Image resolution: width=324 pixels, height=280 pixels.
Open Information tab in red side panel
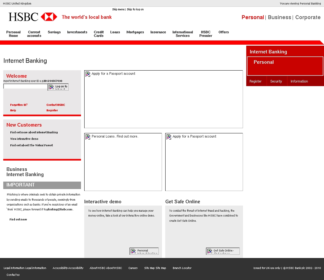[x=299, y=81]
